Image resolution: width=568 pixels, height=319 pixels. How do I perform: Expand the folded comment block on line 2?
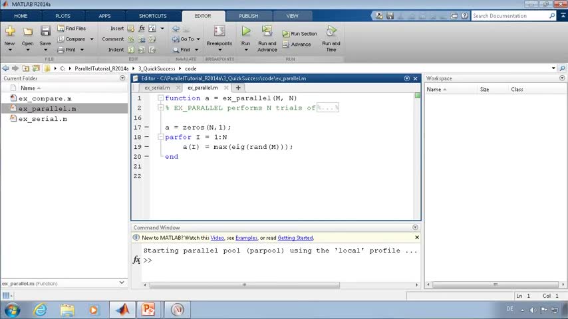coord(160,108)
